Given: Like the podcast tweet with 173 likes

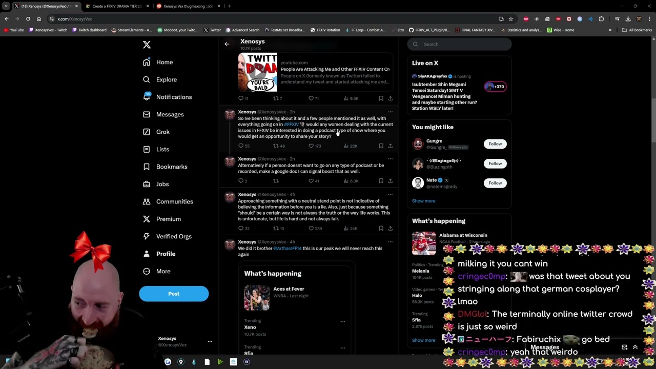Looking at the screenshot, I should [314, 146].
